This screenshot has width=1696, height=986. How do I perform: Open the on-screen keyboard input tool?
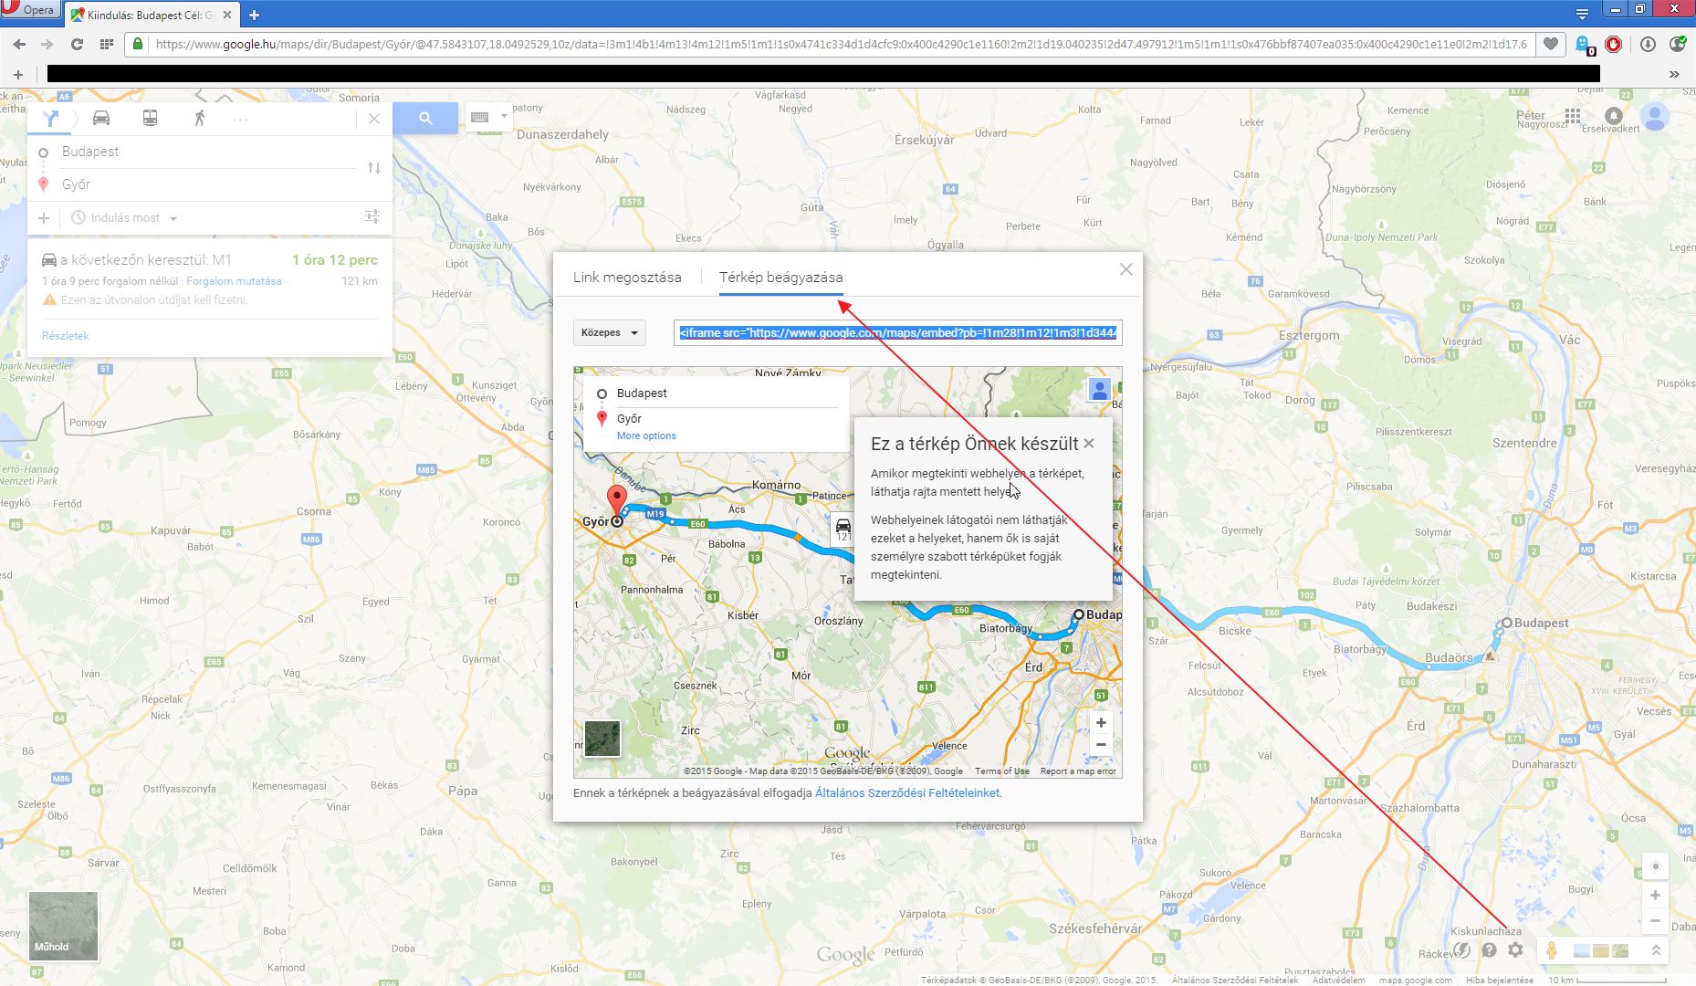pos(480,117)
